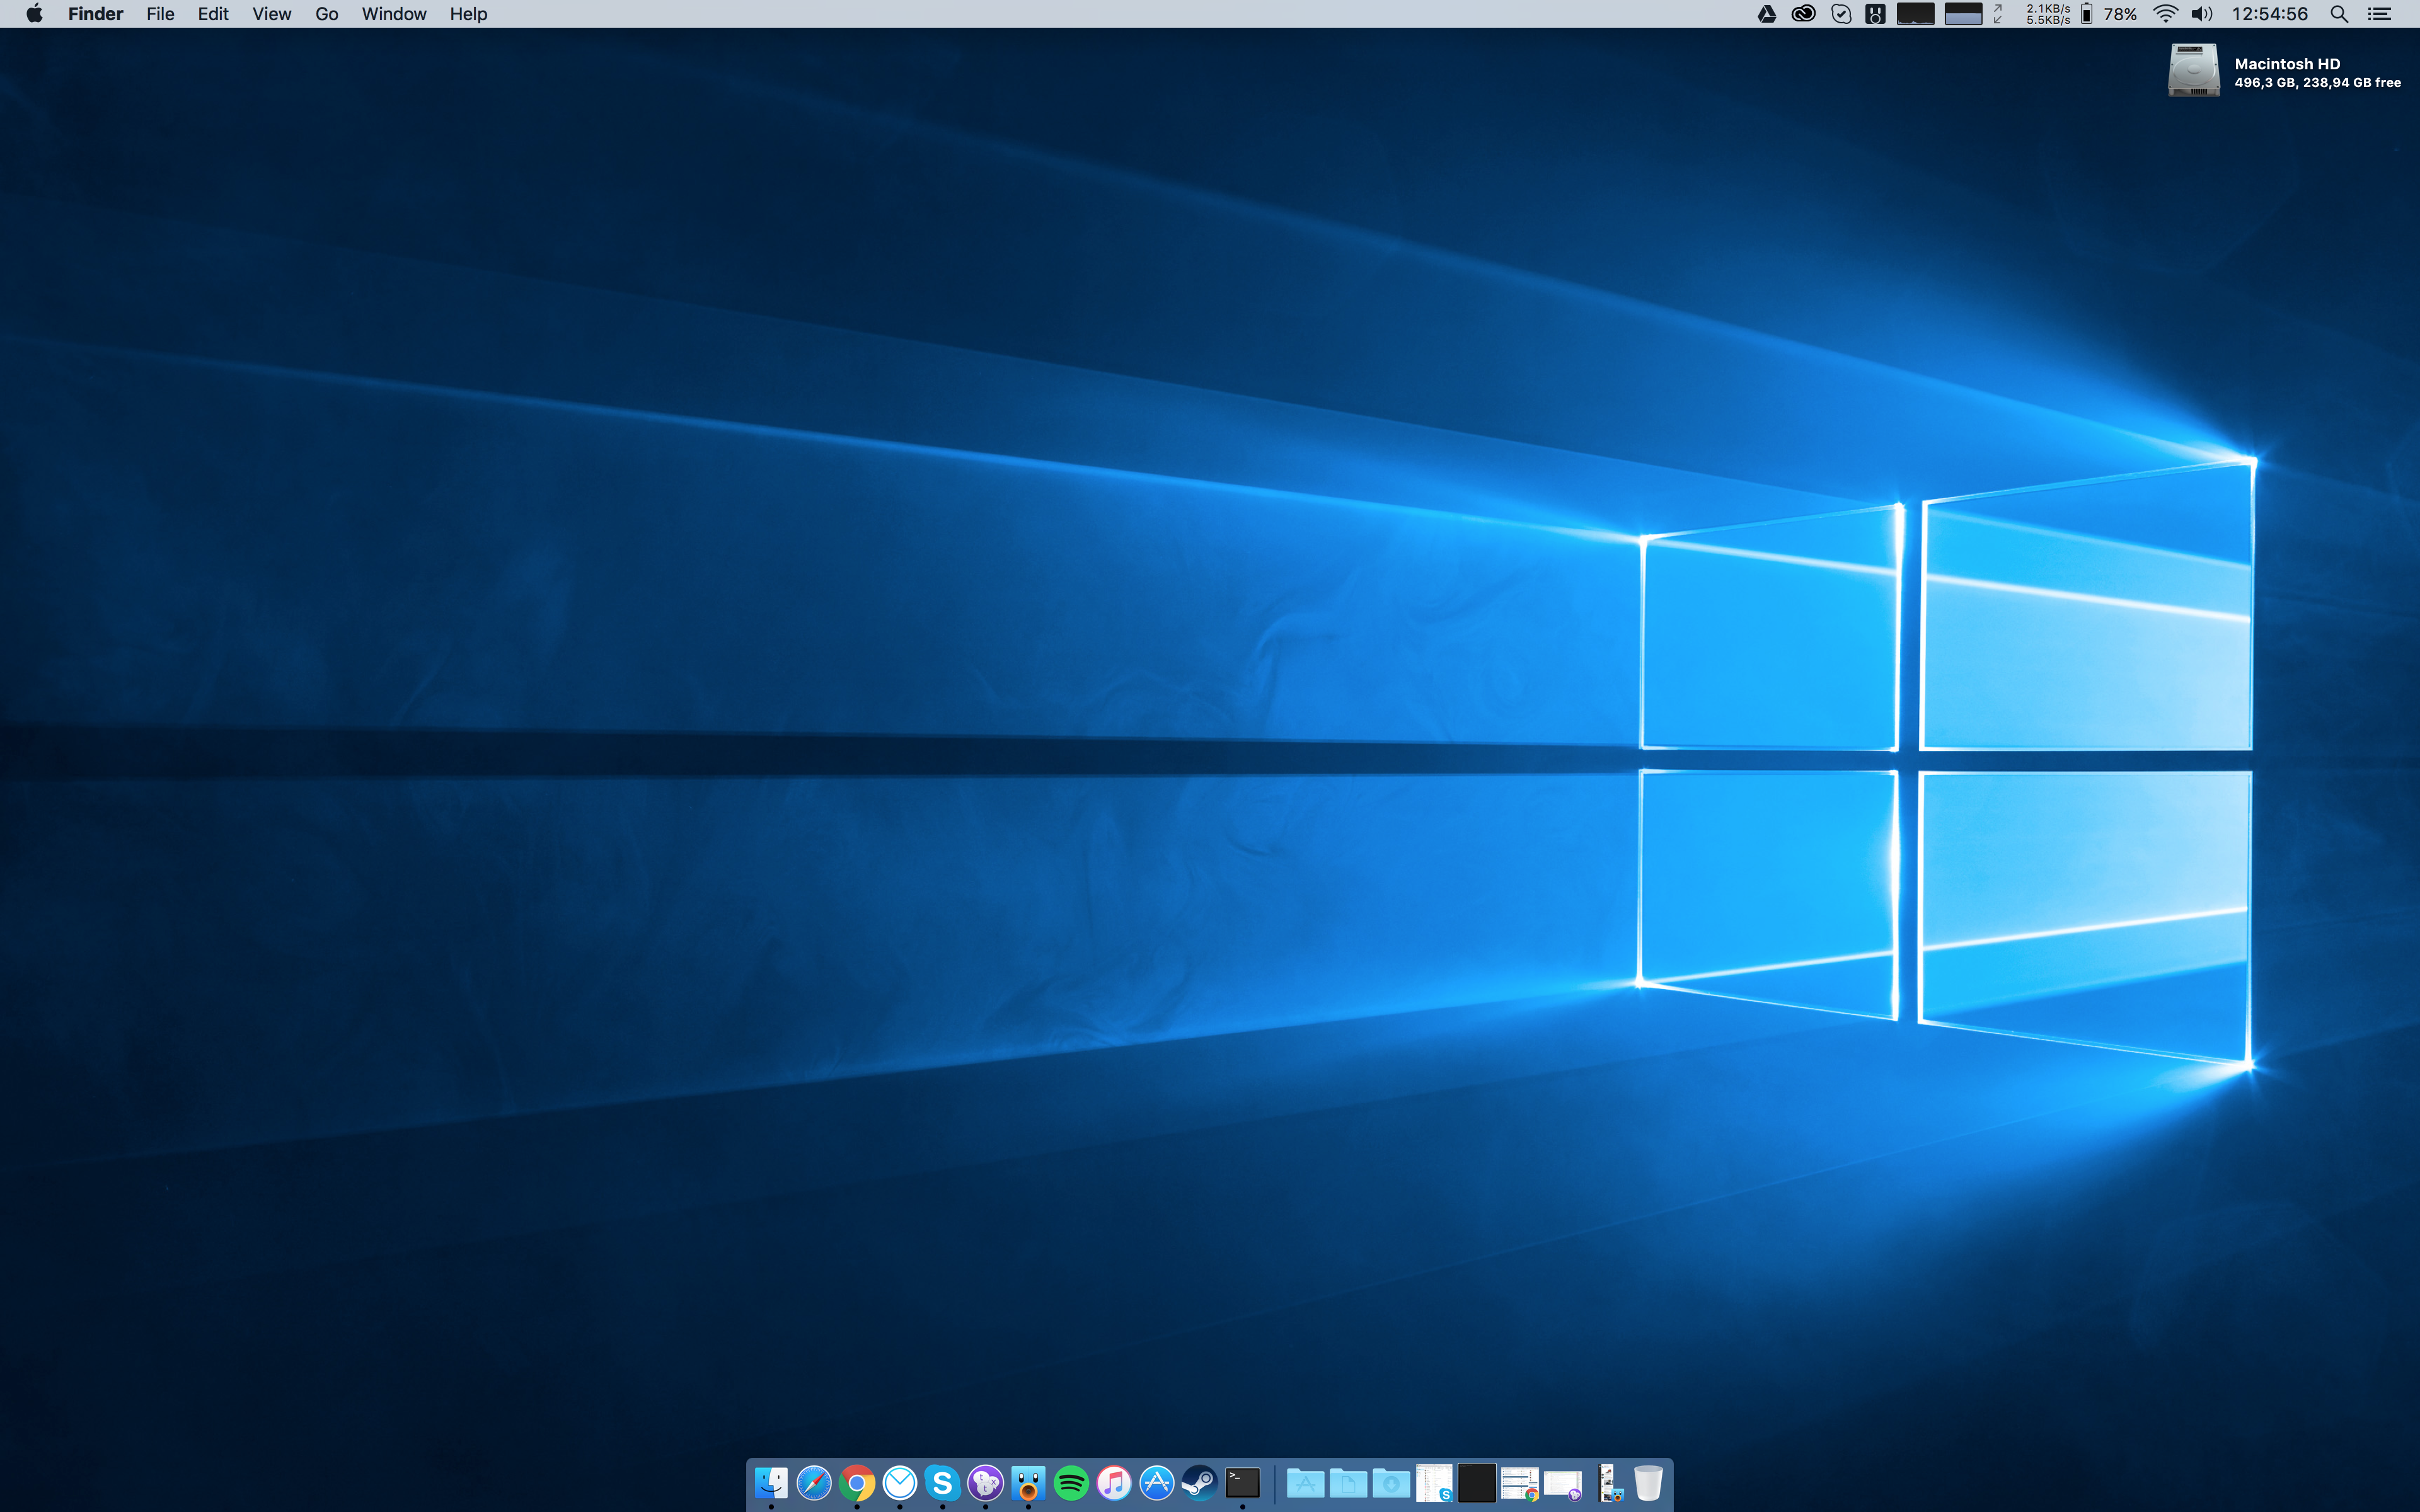2420x1512 pixels.
Task: Open the Wi-Fi status menu
Action: (2165, 14)
